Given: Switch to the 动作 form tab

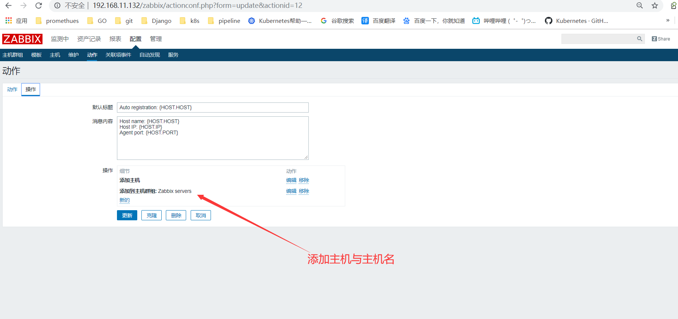Looking at the screenshot, I should [x=12, y=89].
